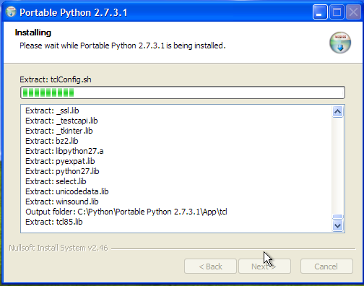
Task: Click the Cancel button
Action: coord(326,266)
